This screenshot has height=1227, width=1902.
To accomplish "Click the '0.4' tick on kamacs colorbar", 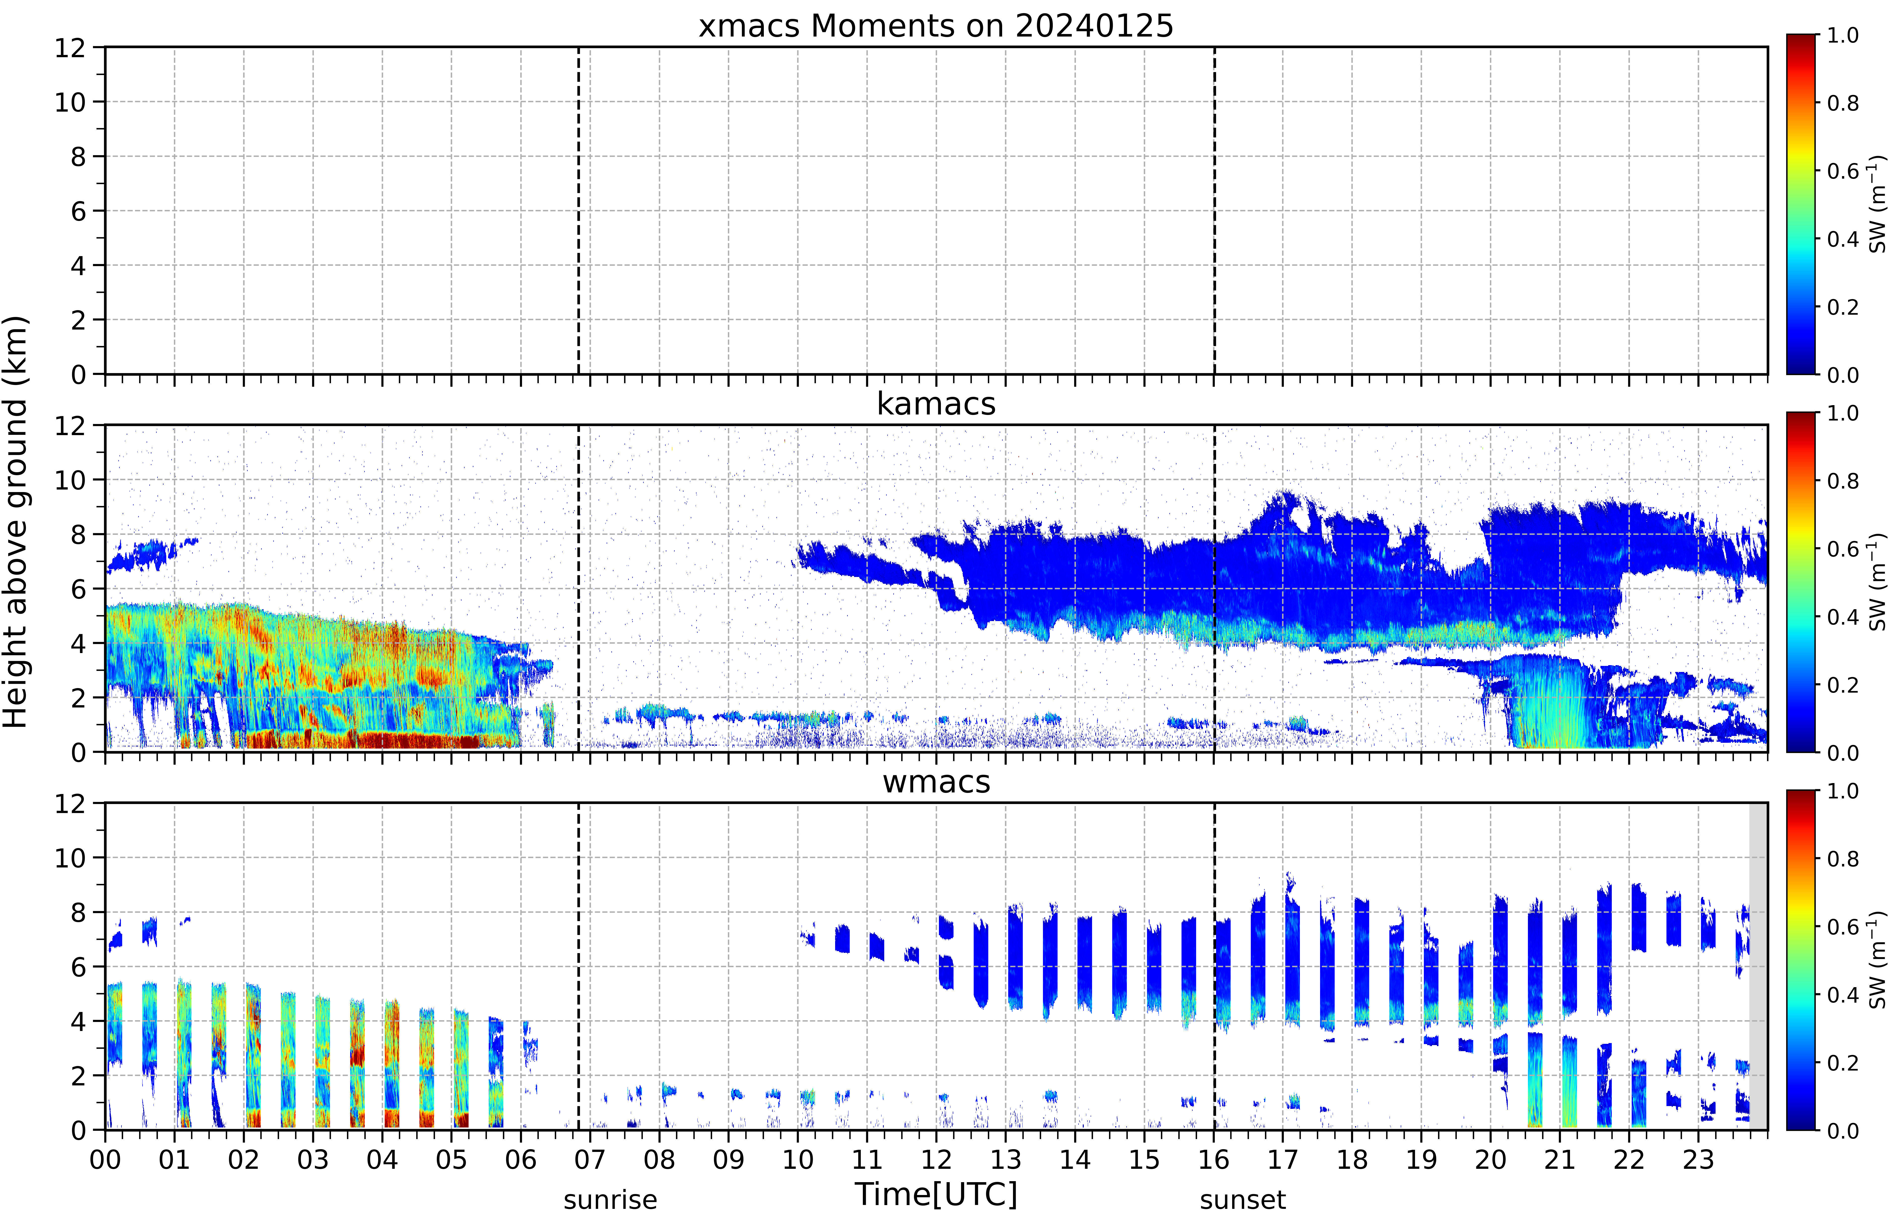I will pos(1843,617).
